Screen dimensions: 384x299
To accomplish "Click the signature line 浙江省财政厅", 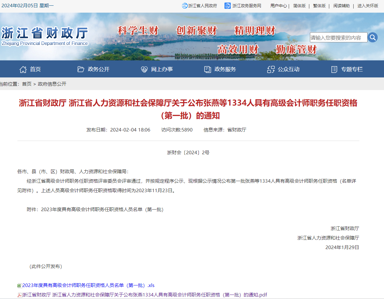I will tap(345, 228).
